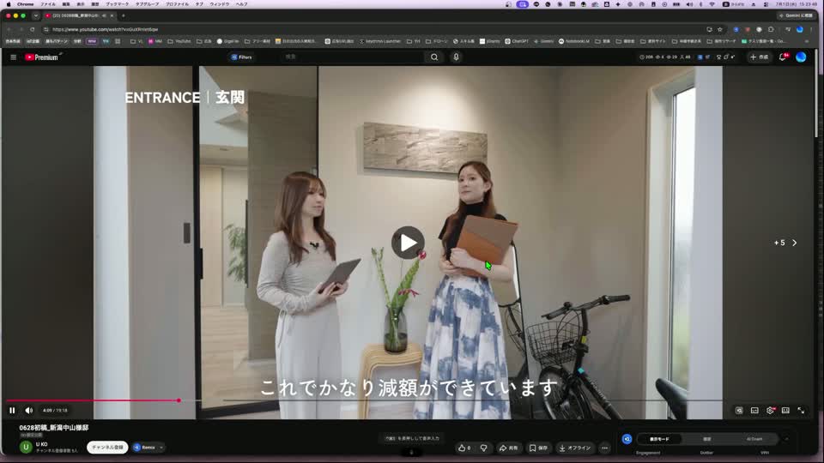The image size is (824, 463).
Task: Click the 共有 share button
Action: click(x=508, y=448)
